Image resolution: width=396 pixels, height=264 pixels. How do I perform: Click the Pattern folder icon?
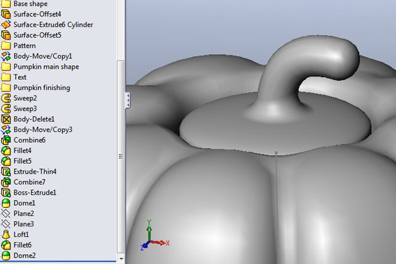6,46
